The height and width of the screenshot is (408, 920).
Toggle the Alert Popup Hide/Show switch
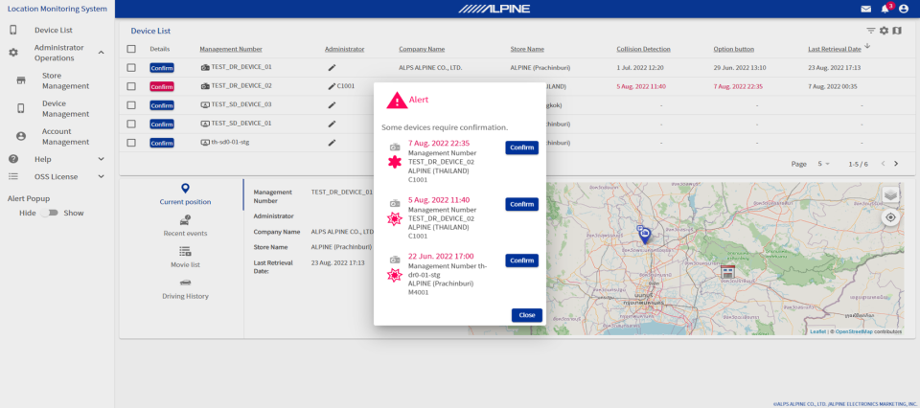tap(49, 213)
